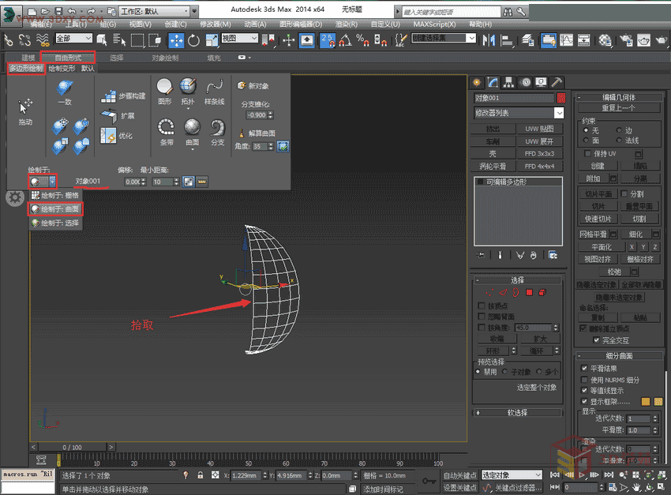Open the Utilities hammer panel tab
Screen dimensions: 671x495
(557, 82)
